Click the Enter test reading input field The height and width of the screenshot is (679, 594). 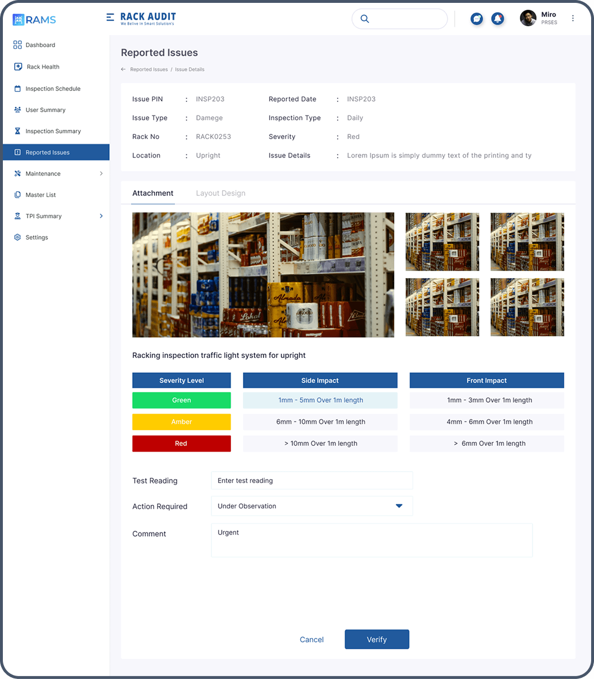pos(312,480)
